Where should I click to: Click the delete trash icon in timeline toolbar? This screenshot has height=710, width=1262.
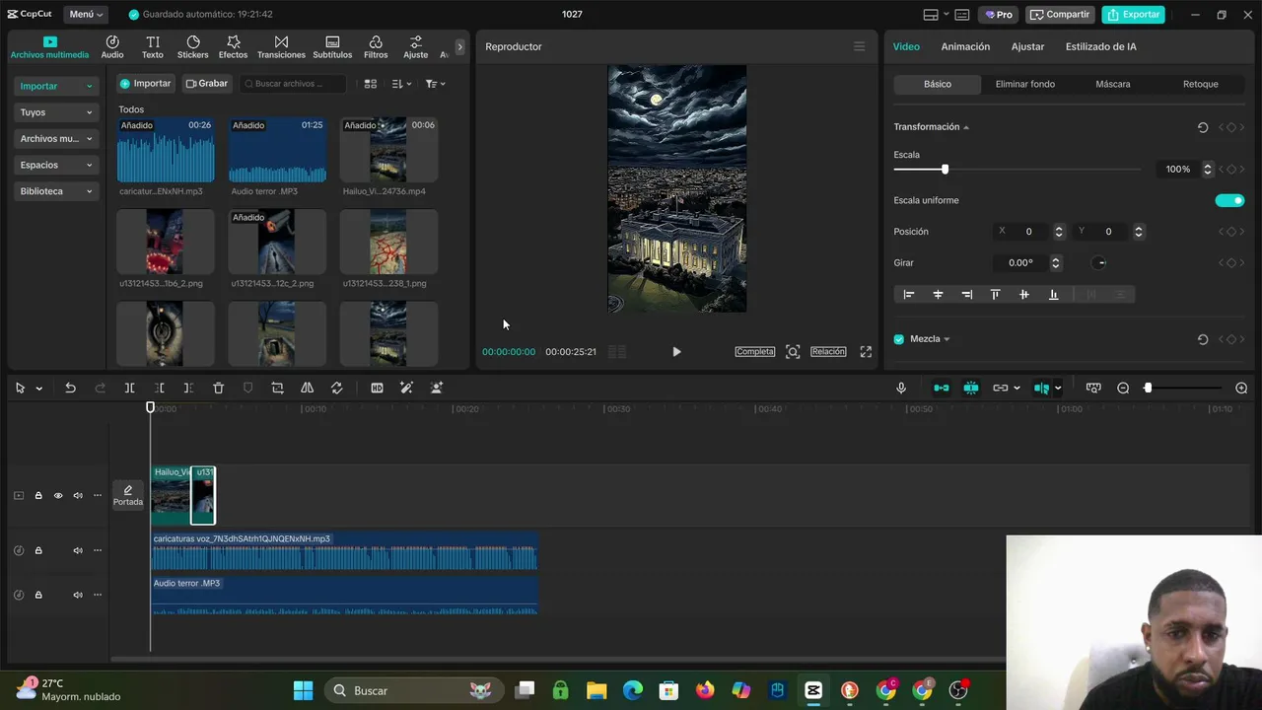(219, 389)
